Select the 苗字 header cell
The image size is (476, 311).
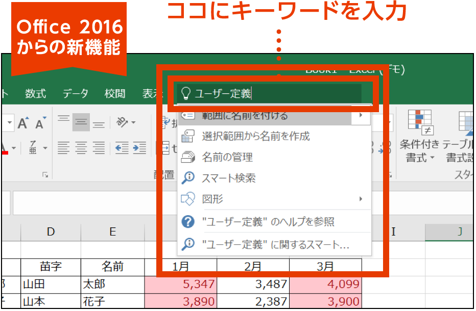point(51,267)
